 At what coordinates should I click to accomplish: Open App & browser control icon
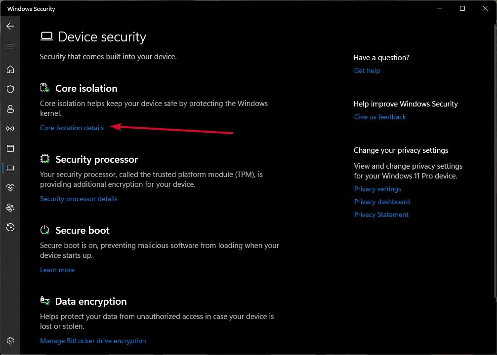click(x=10, y=148)
